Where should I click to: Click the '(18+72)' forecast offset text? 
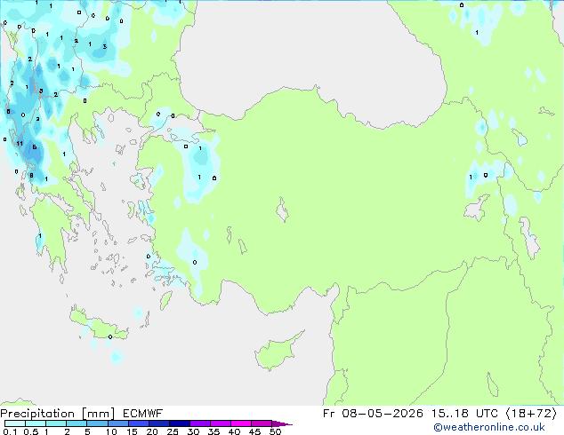[531, 414]
